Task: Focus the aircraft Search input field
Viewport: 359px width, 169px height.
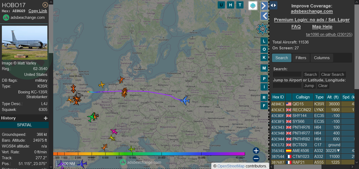Action: (x=287, y=75)
